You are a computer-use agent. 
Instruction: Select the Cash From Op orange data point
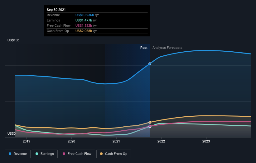point(150,122)
